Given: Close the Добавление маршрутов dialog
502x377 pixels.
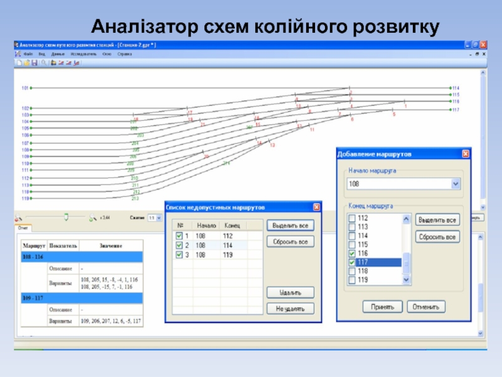Looking at the screenshot, I should 466,154.
